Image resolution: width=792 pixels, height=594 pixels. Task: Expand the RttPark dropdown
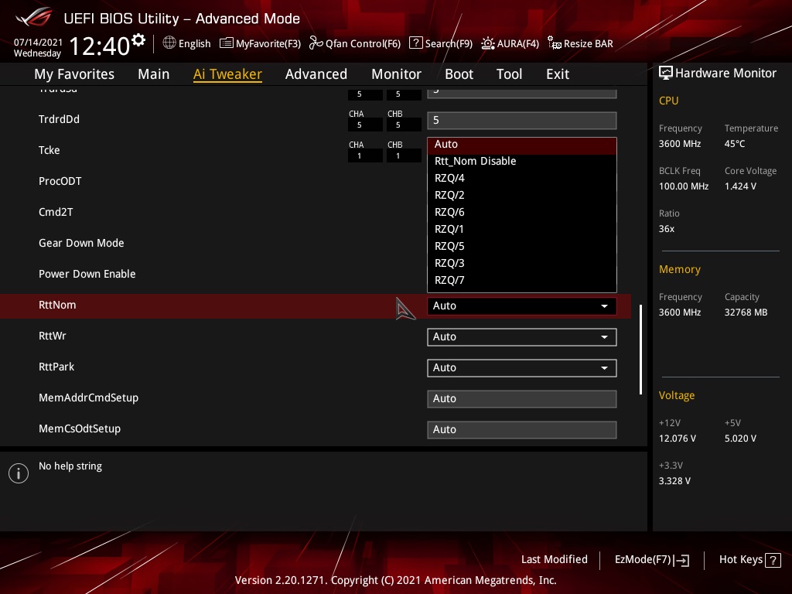coord(522,367)
